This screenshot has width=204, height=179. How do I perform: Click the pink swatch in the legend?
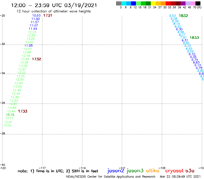(193, 3)
